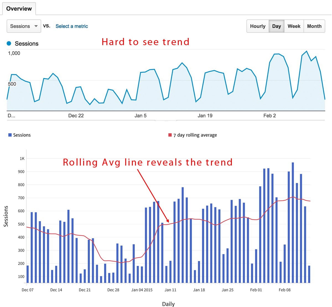Click the Jan 5 axis label on the top chart

coord(141,115)
